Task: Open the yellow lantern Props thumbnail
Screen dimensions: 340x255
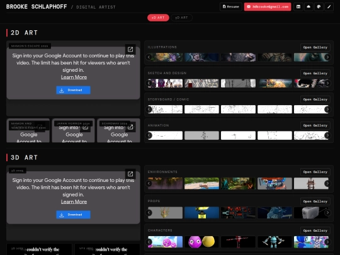Action: pos(201,213)
